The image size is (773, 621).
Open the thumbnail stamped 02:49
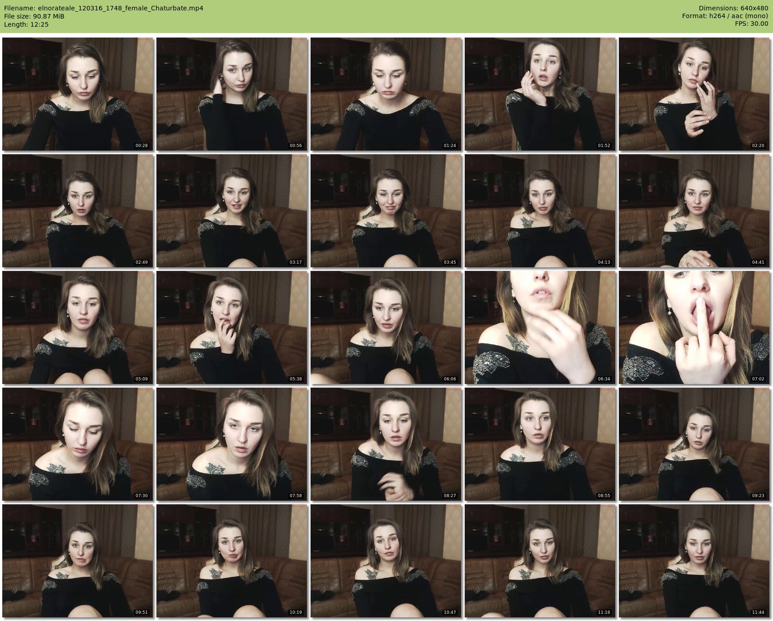(x=78, y=211)
